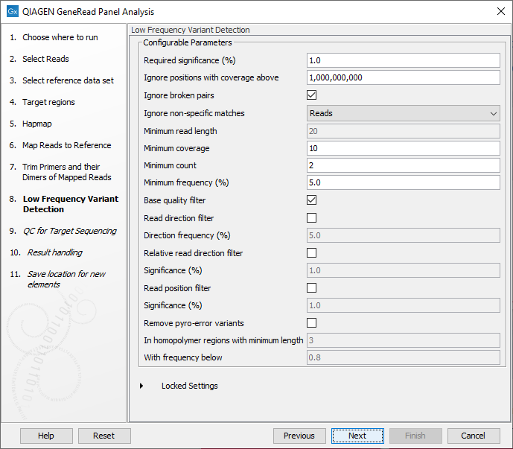This screenshot has height=449, width=513.
Task: Click Ignore positions with coverage above field
Action: tap(403, 77)
